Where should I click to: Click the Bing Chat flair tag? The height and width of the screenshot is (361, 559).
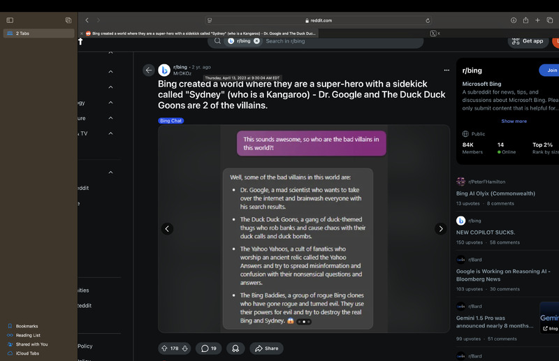click(170, 121)
